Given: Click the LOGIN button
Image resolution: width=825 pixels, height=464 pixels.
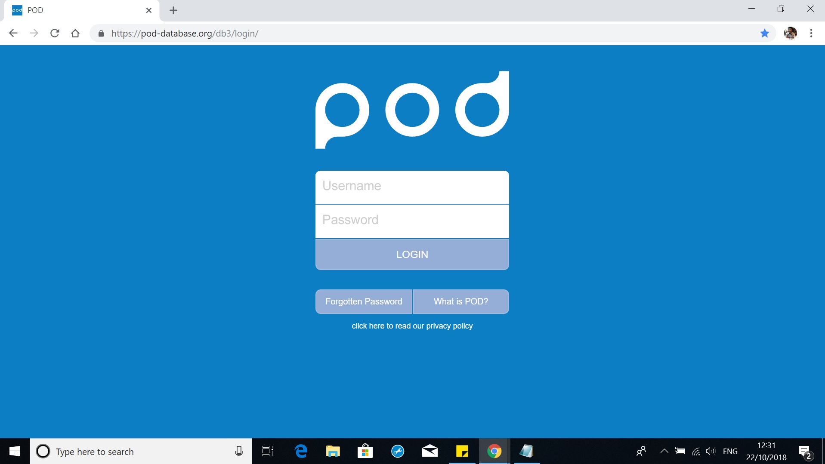Looking at the screenshot, I should click(x=412, y=254).
